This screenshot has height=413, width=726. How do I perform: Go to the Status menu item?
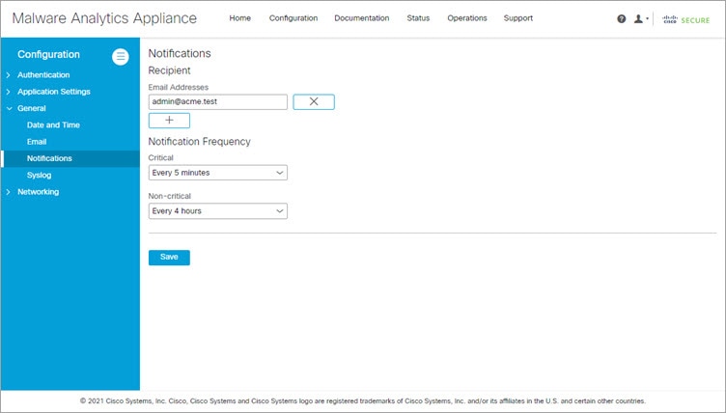point(418,18)
